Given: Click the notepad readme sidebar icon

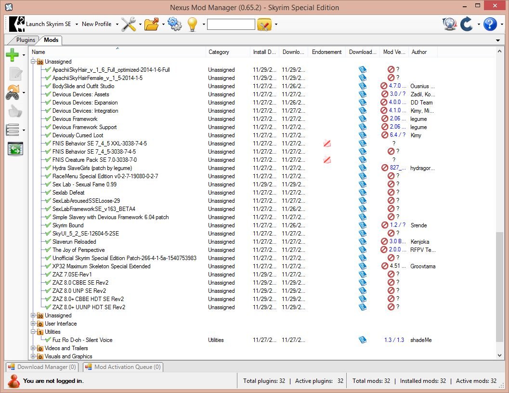Looking at the screenshot, I should [x=15, y=73].
